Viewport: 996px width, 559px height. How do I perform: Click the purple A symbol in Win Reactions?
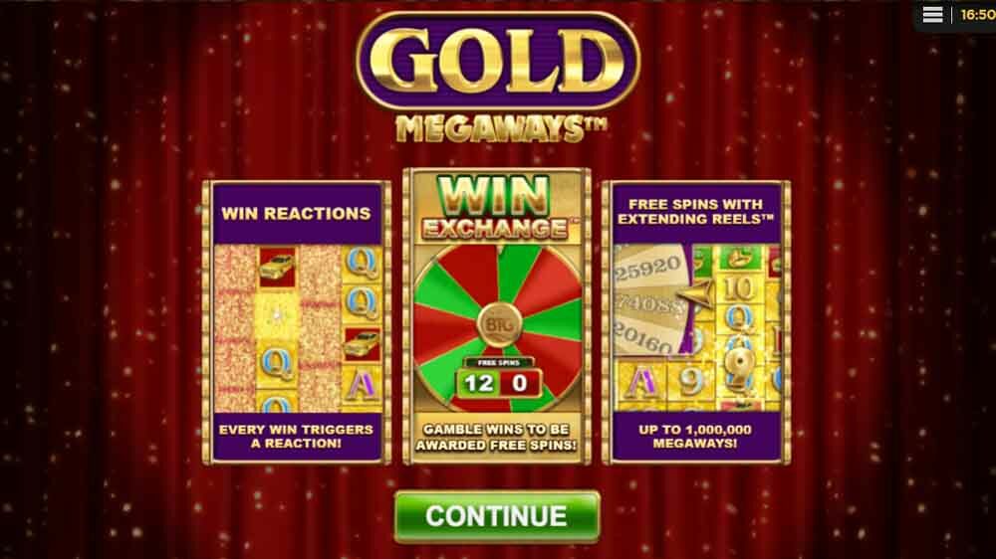pos(361,386)
